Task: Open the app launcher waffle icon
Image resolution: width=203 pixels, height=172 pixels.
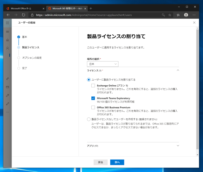Action: point(7,23)
